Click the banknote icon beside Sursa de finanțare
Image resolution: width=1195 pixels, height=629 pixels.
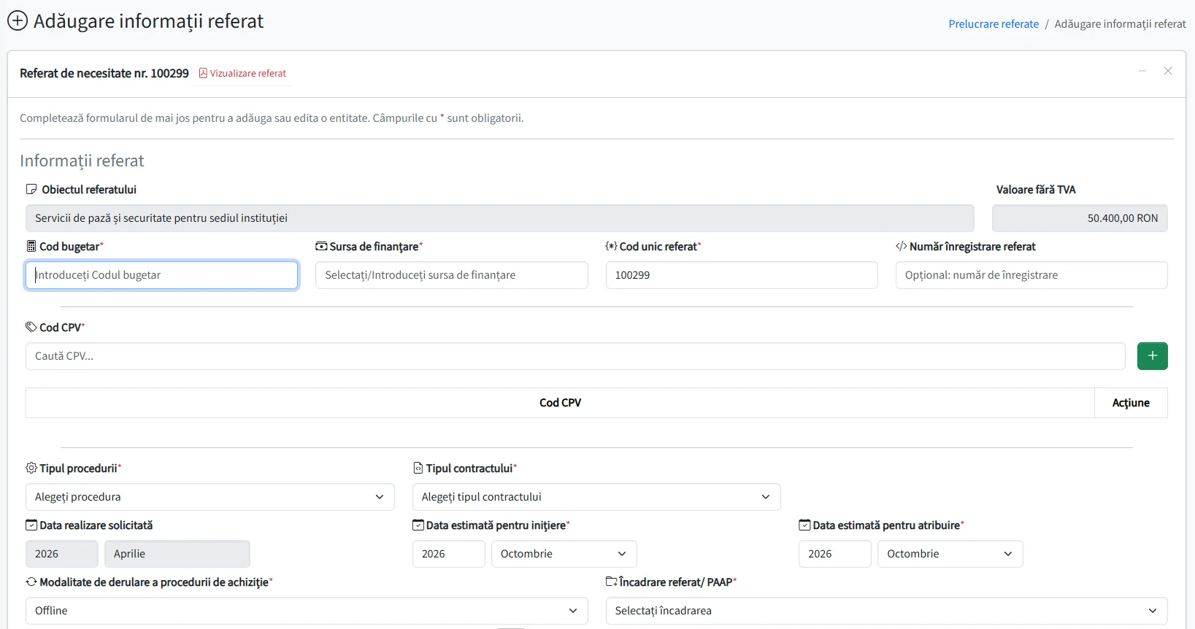[321, 247]
